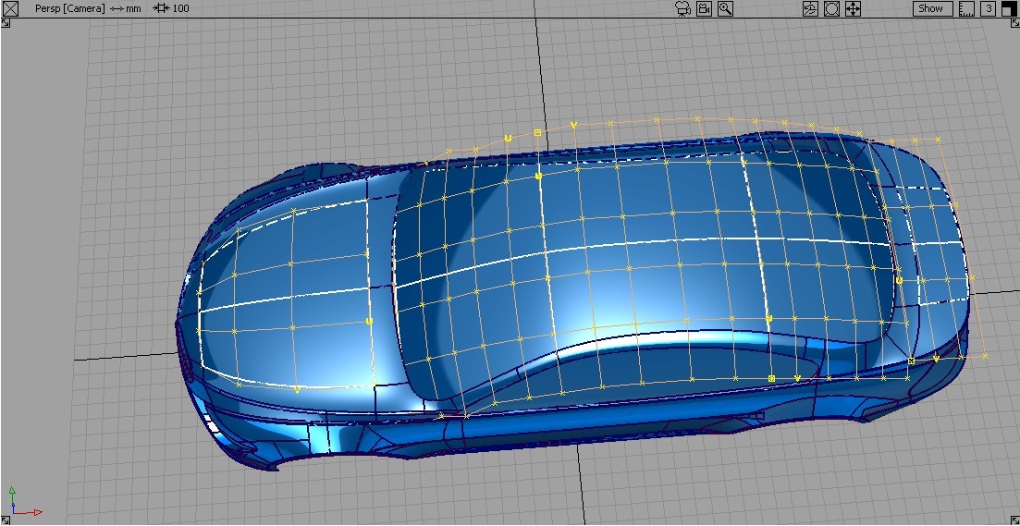This screenshot has height=526, width=1020.
Task: Open the Show menu button
Action: coord(932,8)
